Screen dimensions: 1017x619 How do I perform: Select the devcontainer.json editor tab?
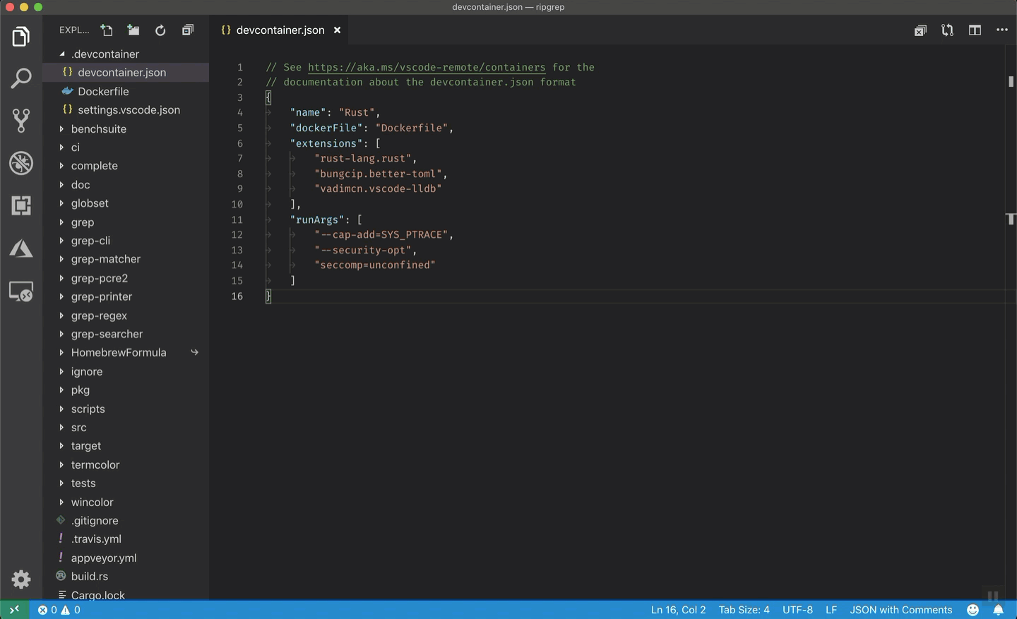[x=280, y=30]
